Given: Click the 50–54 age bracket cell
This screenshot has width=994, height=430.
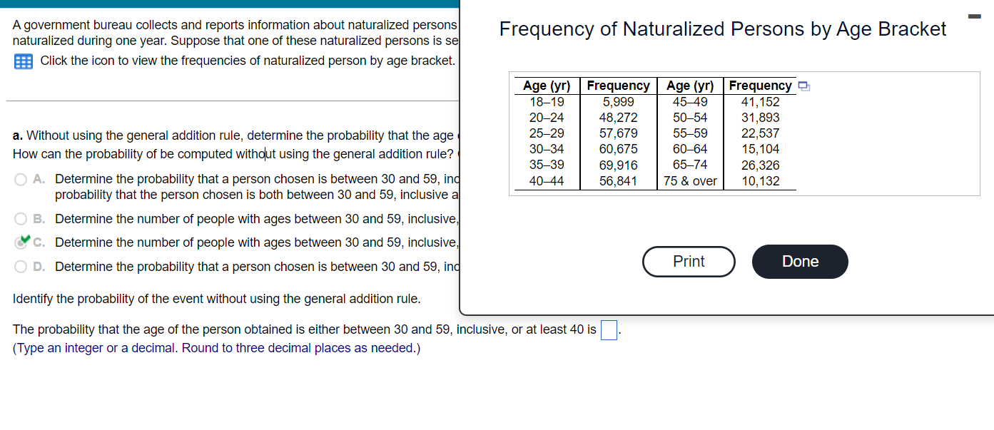Looking at the screenshot, I should click(x=690, y=118).
